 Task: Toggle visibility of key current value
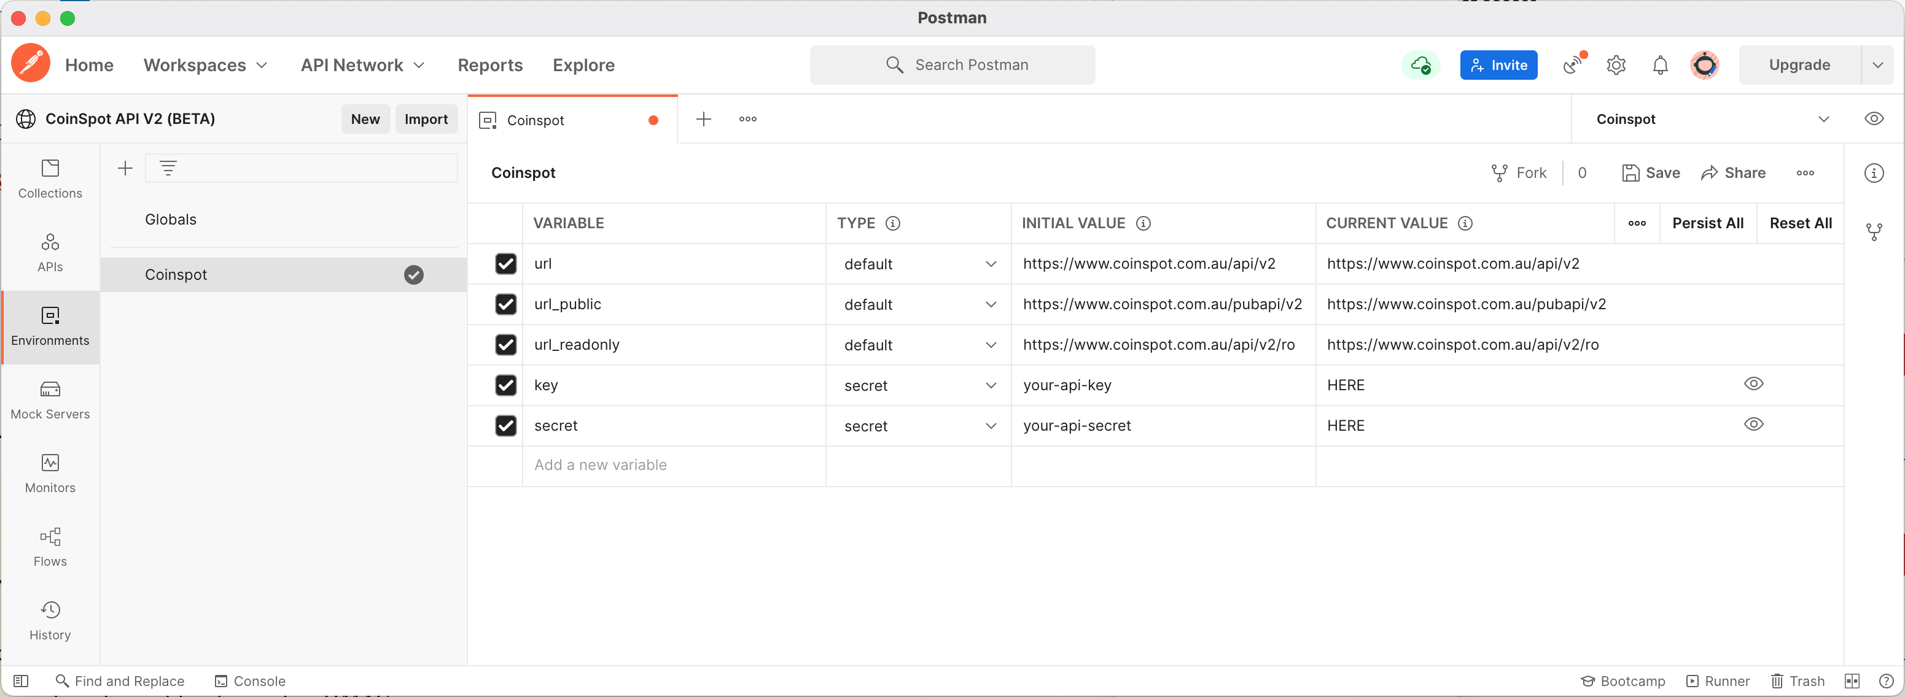click(x=1753, y=383)
